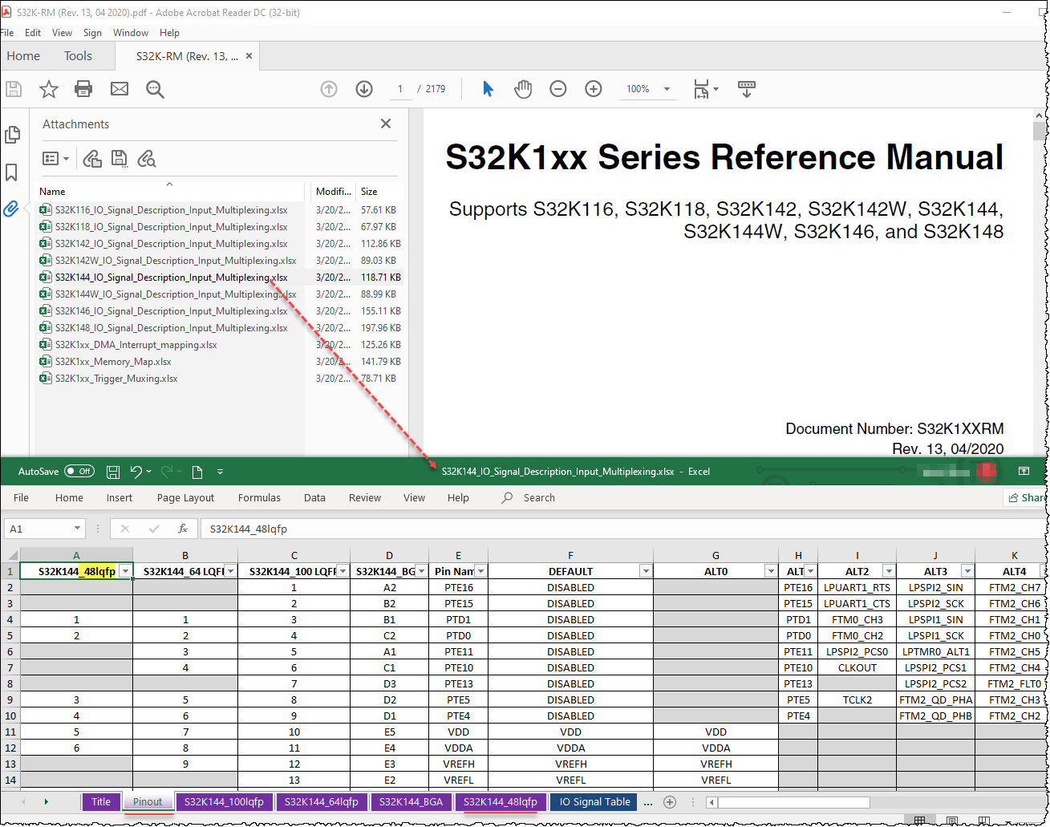Screen dimensions: 1050x827
Task: Save attachment using the disk icon
Action: (x=119, y=158)
